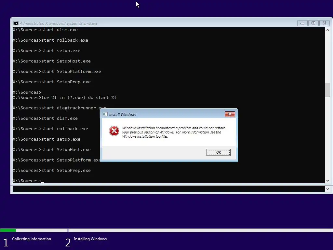
Task: Click the 'for %f in (*.exe) do start %f' line
Action: point(65,98)
